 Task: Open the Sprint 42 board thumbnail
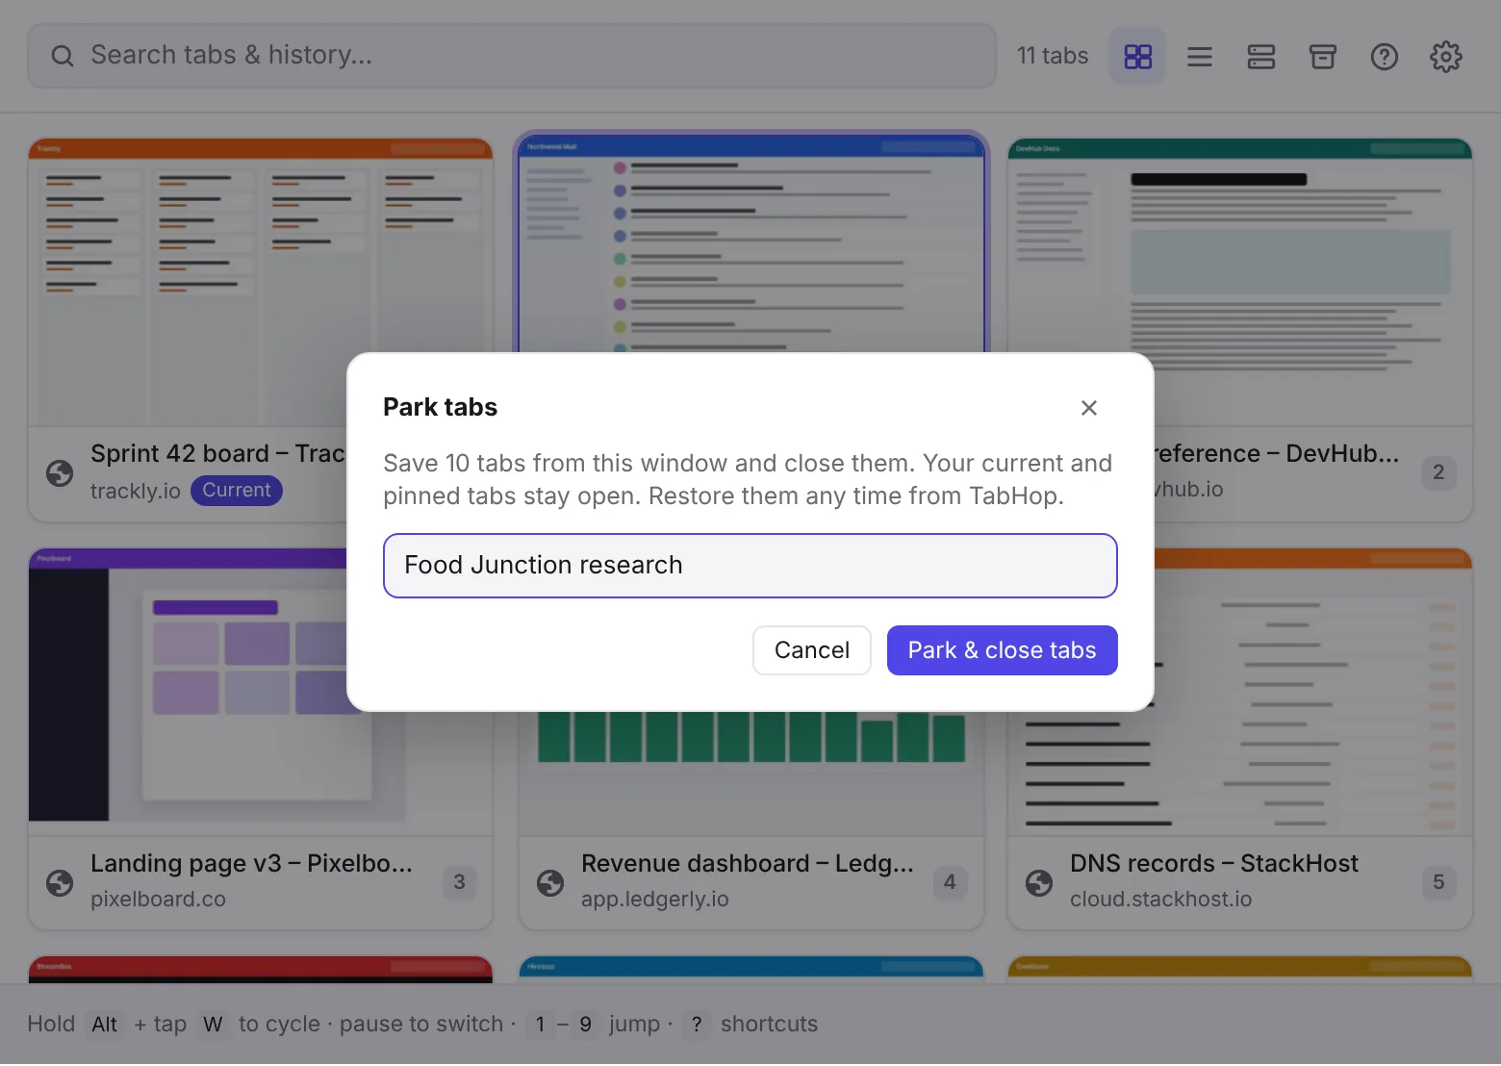coord(261,283)
